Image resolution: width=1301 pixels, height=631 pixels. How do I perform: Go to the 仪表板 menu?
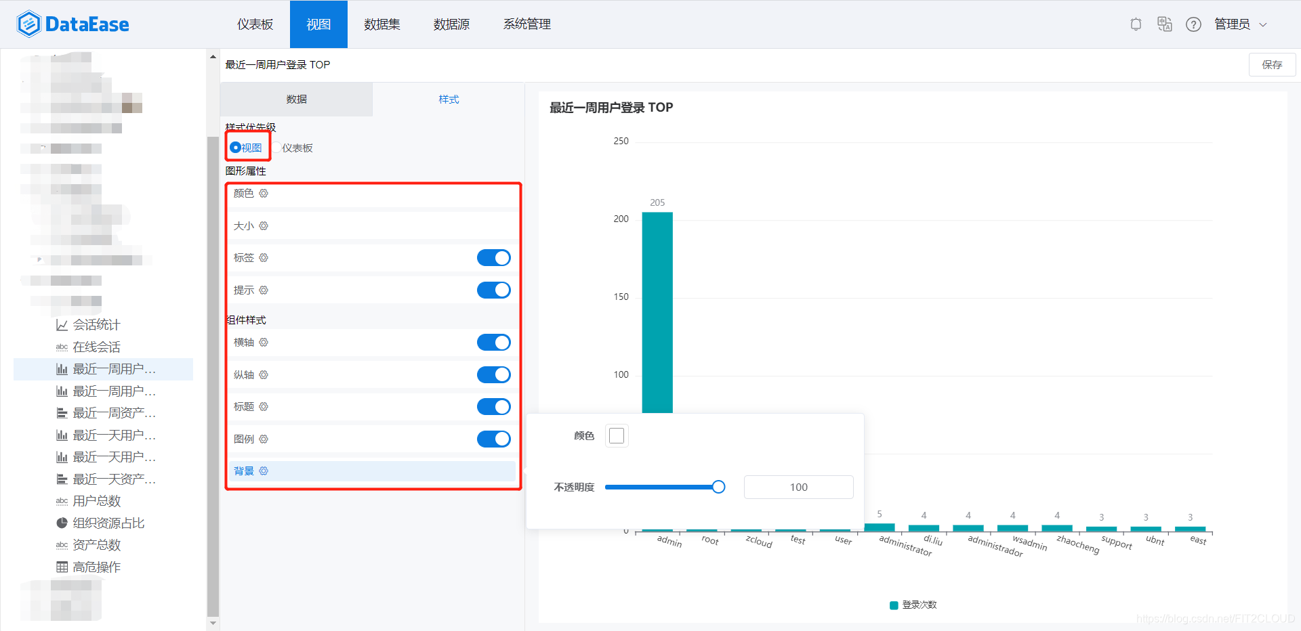point(255,24)
